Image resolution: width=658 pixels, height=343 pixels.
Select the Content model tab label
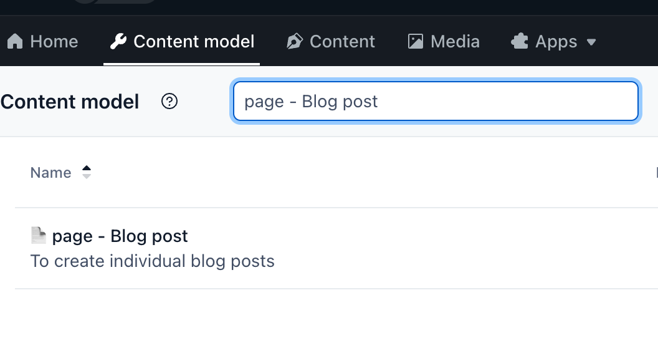194,42
